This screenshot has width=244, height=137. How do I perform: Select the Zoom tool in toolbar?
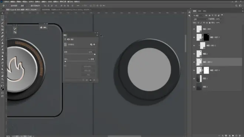pos(2,79)
